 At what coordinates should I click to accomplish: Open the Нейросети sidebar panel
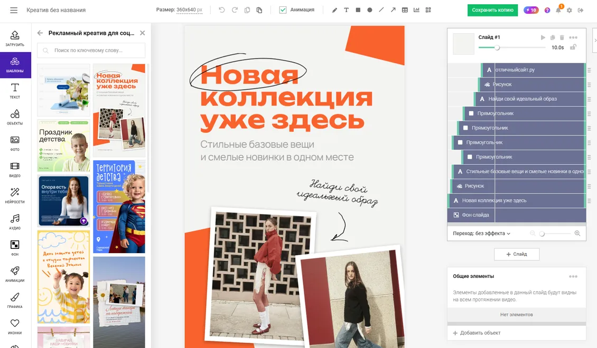click(x=15, y=196)
